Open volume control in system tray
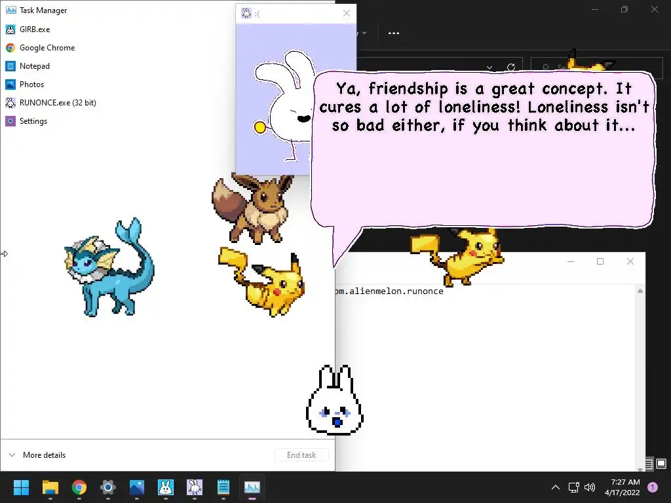671x503 pixels. (x=590, y=487)
